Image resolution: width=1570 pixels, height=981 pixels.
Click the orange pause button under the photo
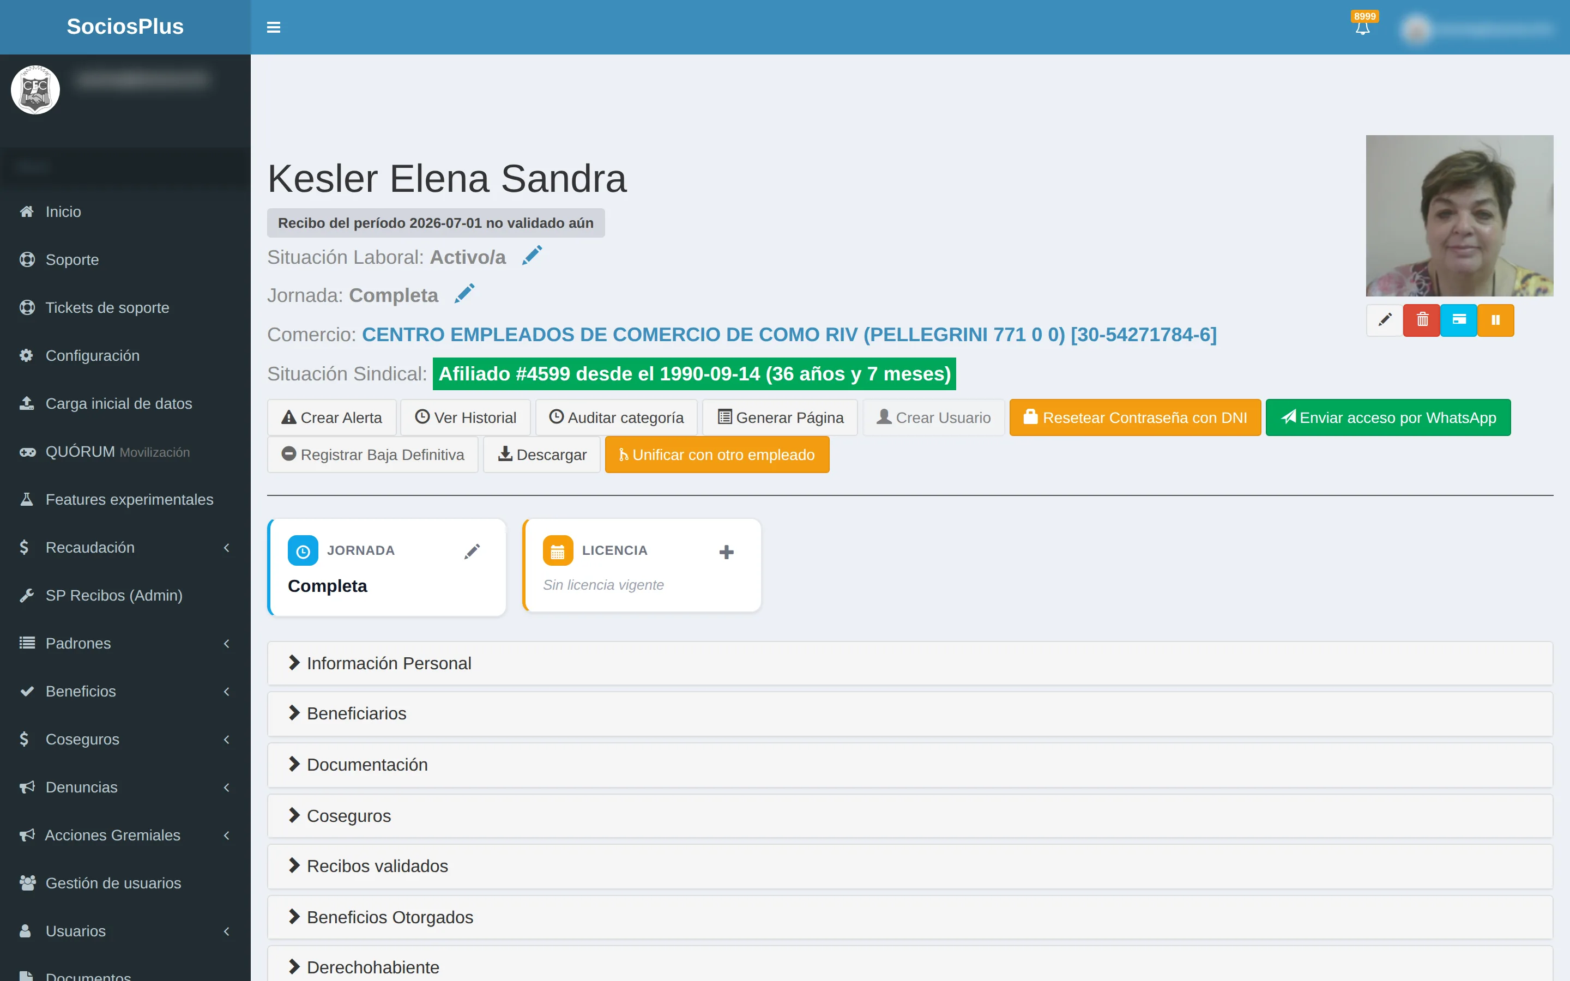[x=1495, y=320]
